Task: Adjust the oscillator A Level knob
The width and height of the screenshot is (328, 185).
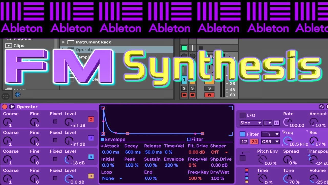Action: [x=68, y=179]
